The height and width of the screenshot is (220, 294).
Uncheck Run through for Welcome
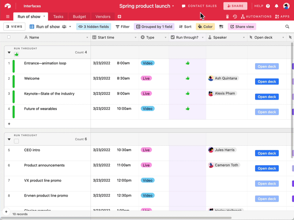click(x=187, y=78)
